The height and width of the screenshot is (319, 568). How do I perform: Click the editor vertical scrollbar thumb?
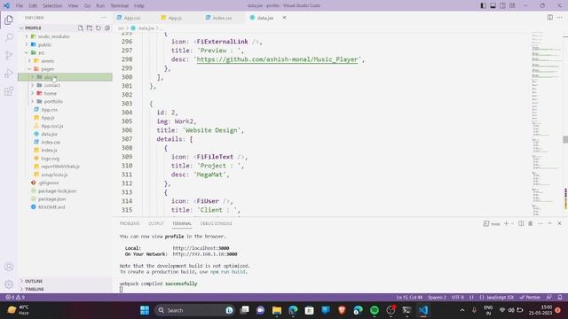[565, 139]
